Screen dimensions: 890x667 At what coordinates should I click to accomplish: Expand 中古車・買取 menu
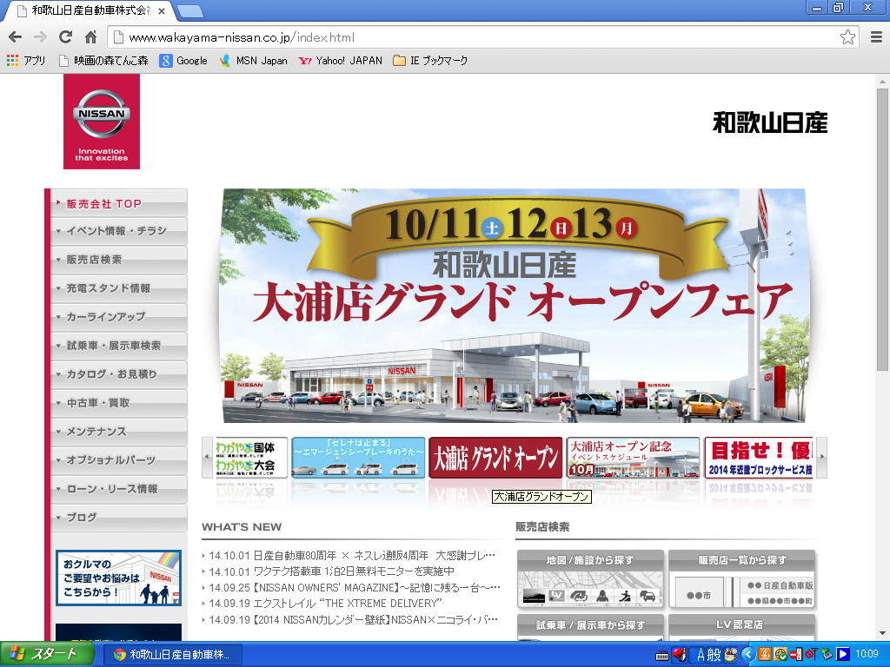pos(118,403)
